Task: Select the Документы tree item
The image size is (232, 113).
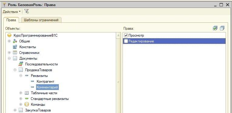Action: pyautogui.click(x=28, y=58)
